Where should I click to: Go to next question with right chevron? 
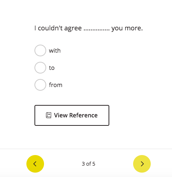[x=142, y=164]
